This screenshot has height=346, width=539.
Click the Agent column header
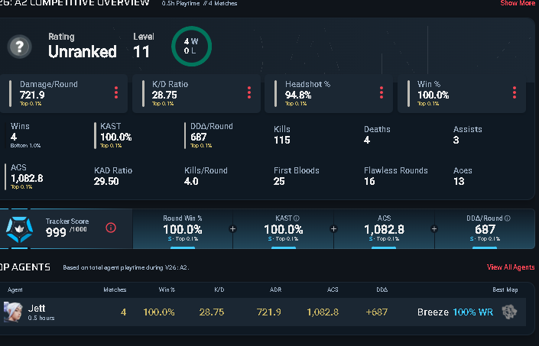[15, 289]
